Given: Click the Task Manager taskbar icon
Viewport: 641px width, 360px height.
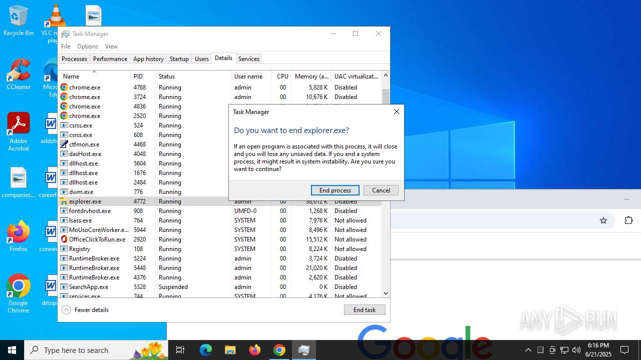Looking at the screenshot, I should (x=303, y=350).
